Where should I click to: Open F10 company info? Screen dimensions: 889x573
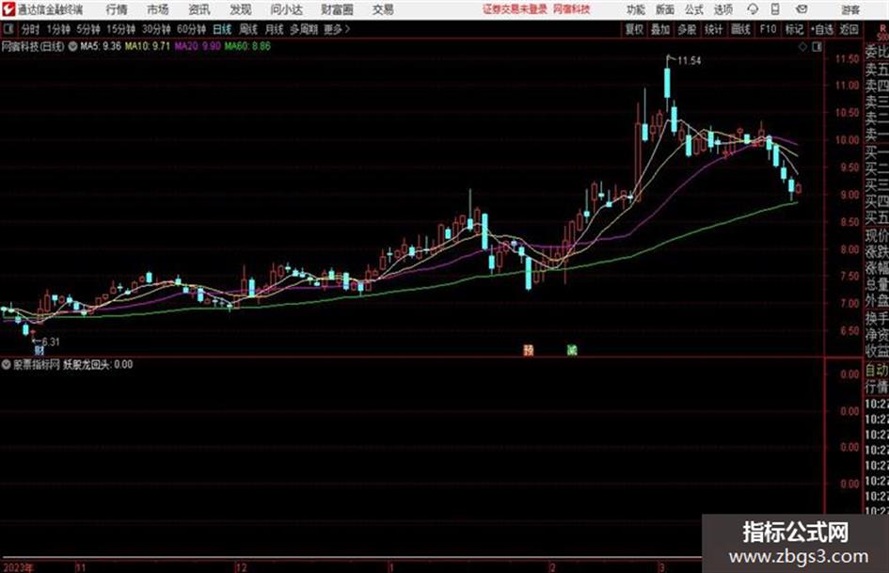pos(768,29)
